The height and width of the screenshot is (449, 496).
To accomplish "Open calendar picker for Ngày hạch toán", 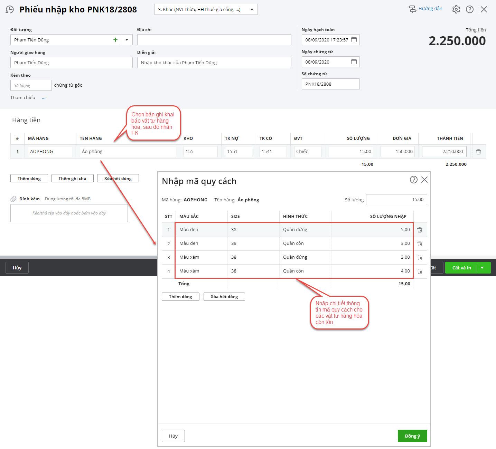I will (x=354, y=40).
